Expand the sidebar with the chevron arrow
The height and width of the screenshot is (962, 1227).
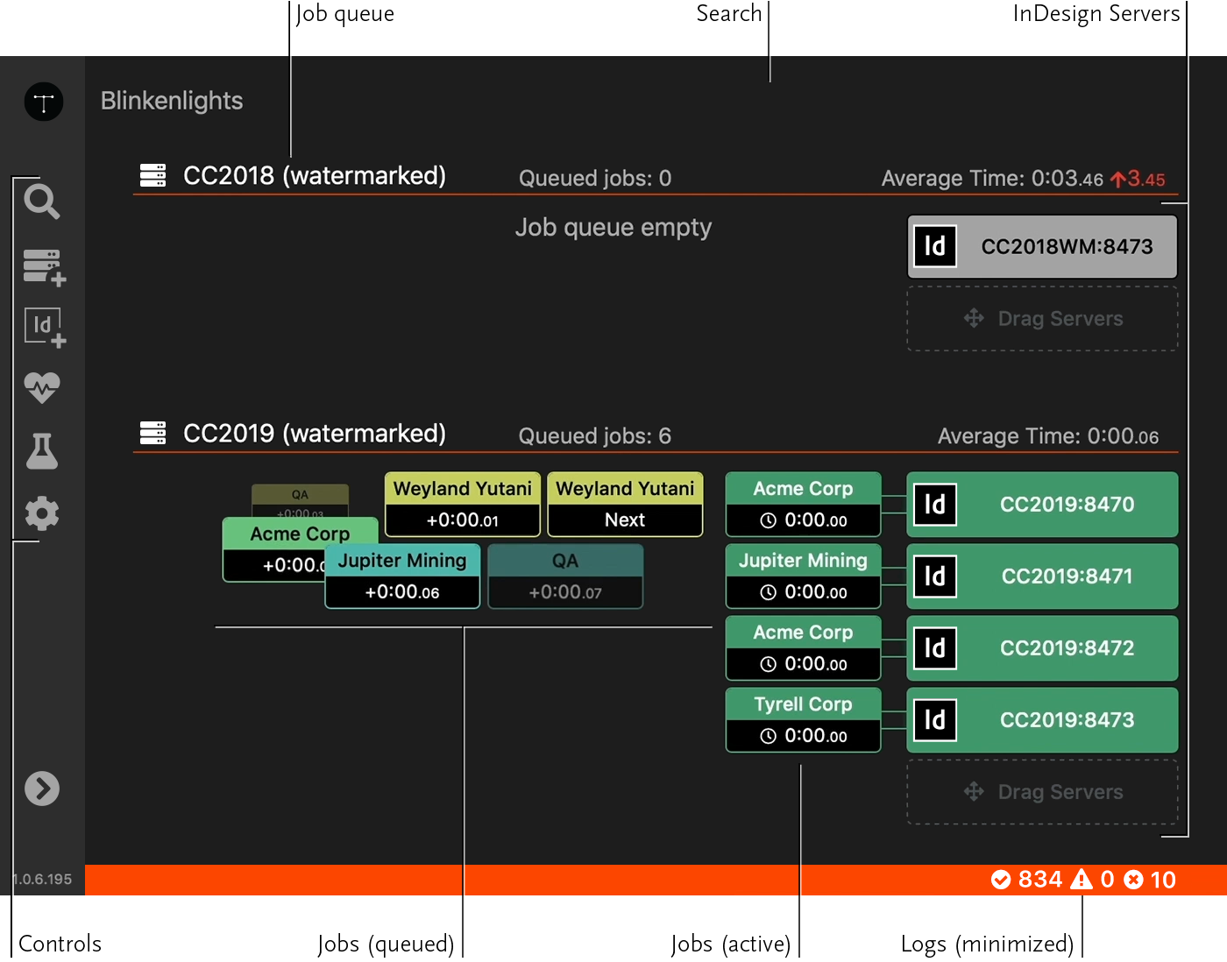42,789
